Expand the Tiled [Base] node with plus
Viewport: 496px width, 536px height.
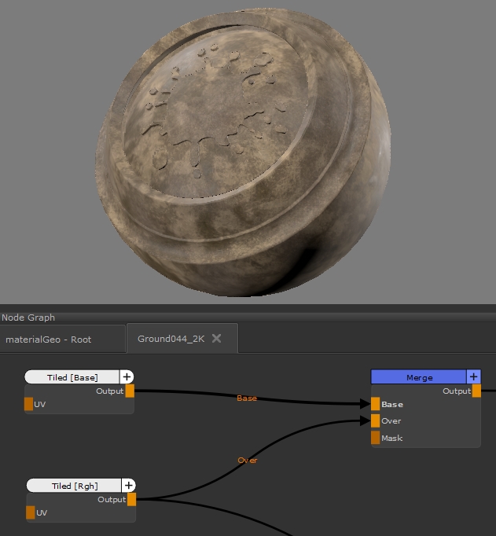(127, 377)
